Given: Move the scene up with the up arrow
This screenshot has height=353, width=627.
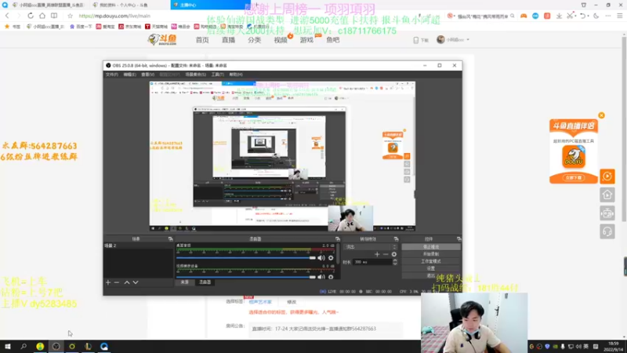Looking at the screenshot, I should (127, 282).
